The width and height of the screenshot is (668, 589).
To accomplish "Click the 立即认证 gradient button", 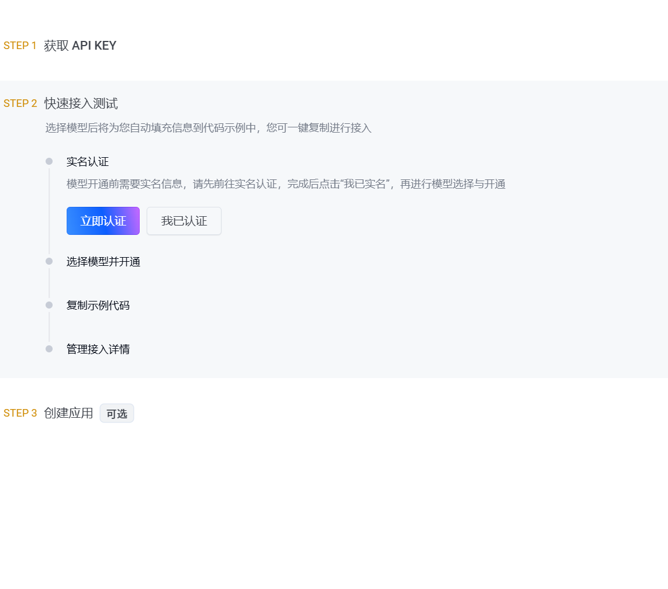I will point(103,221).
